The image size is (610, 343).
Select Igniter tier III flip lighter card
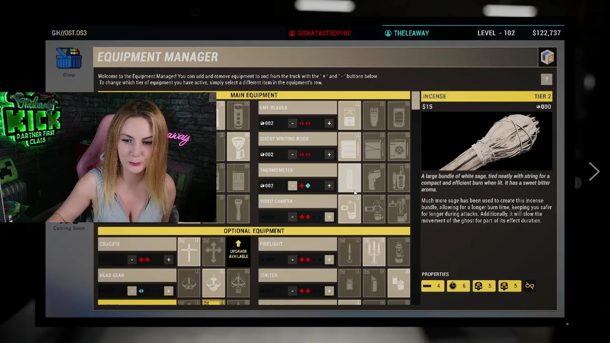click(399, 283)
